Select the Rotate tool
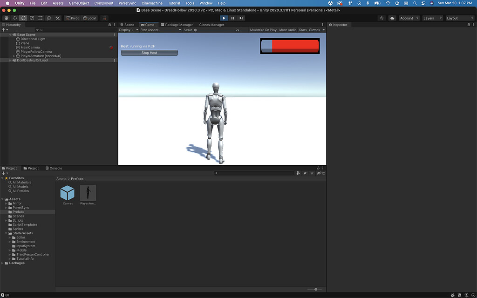 coord(23,18)
